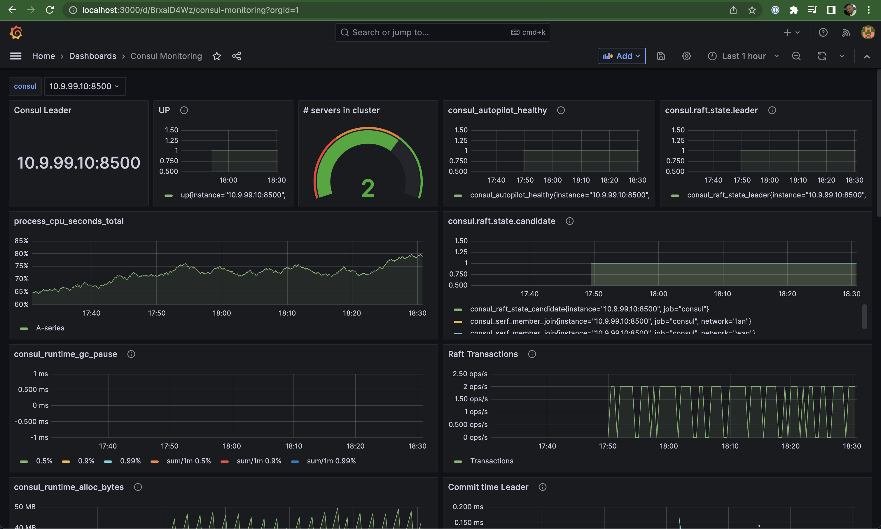Viewport: 881px width, 529px height.
Task: Show info for consul_runtime_alloc_bytes panel
Action: point(138,487)
